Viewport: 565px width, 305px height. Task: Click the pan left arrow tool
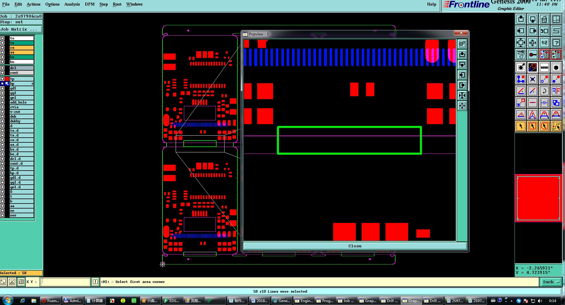pos(521,31)
